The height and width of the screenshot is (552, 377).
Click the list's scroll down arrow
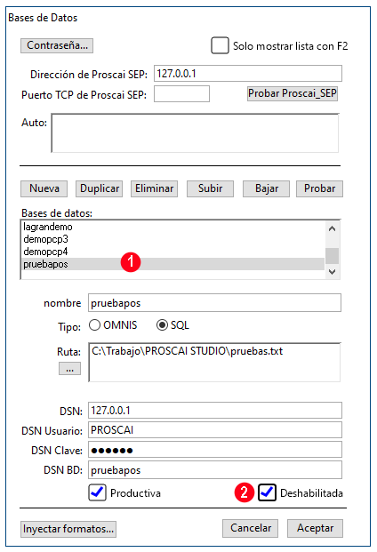pyautogui.click(x=332, y=272)
